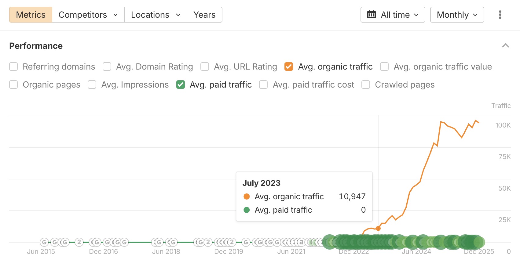
Task: Switch to the Years tab
Action: [204, 15]
